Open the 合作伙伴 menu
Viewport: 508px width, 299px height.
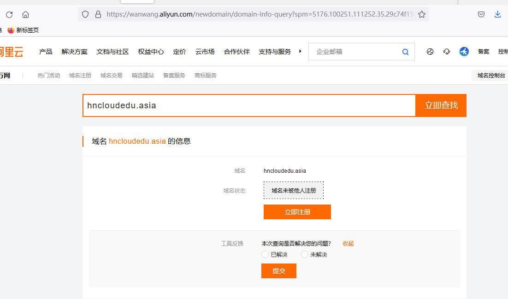(x=237, y=52)
